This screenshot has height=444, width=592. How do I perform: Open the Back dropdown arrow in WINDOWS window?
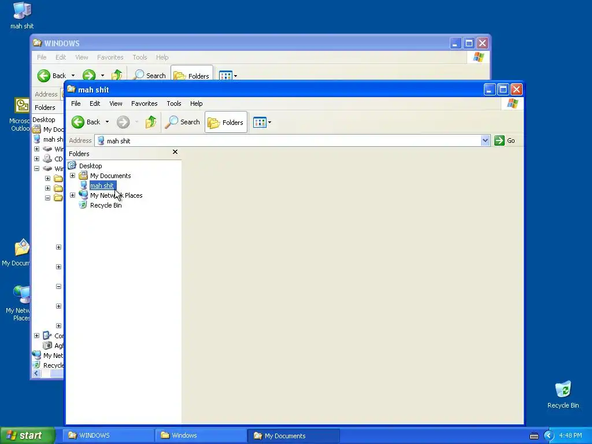[x=73, y=76]
